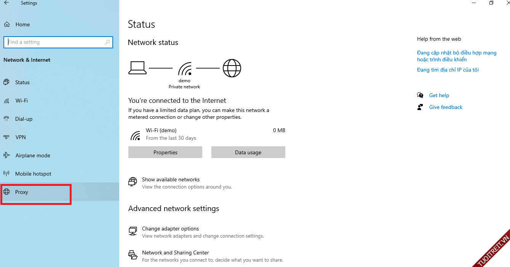
Task: Open the Give feedback link
Action: point(446,107)
